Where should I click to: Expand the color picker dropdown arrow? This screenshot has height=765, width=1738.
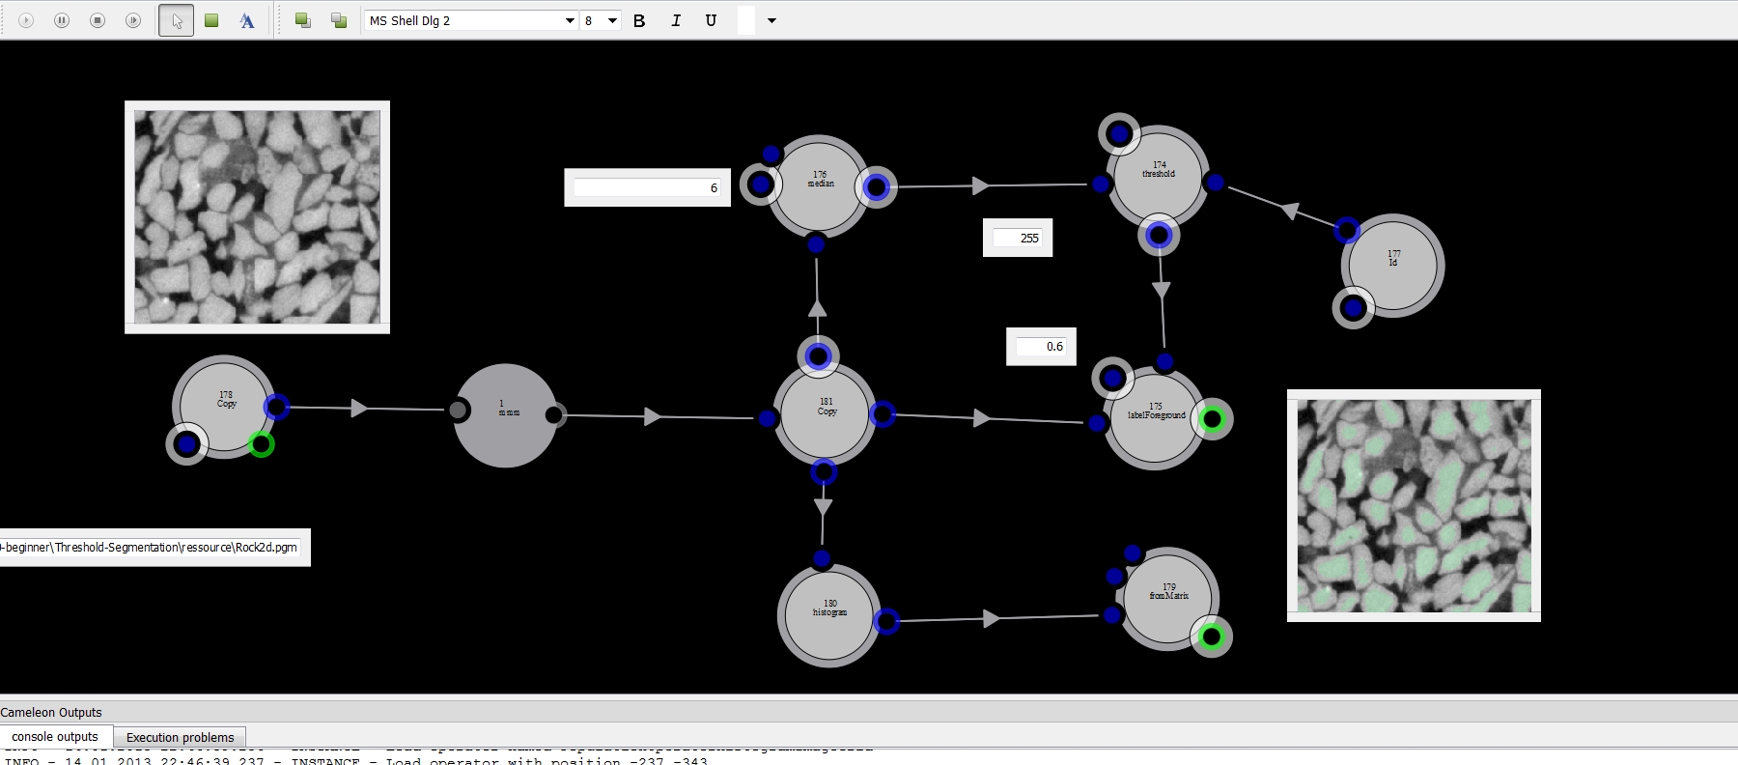(771, 20)
